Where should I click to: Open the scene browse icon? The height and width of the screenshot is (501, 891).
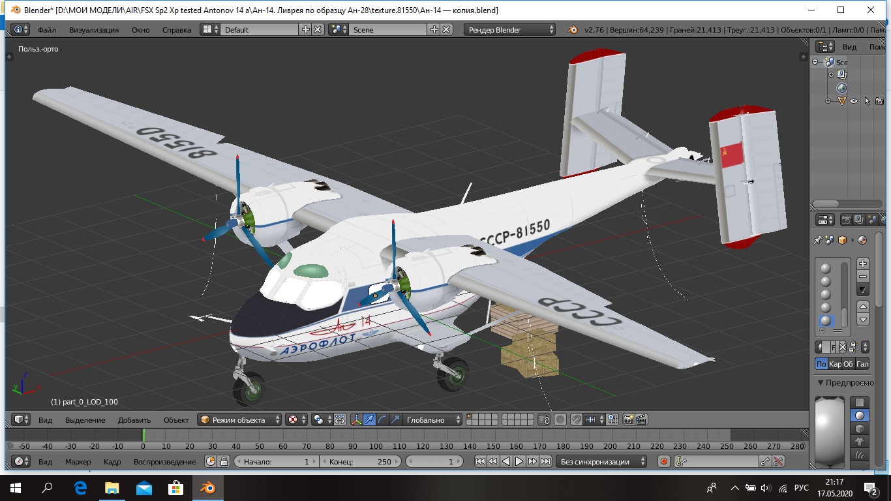point(338,30)
